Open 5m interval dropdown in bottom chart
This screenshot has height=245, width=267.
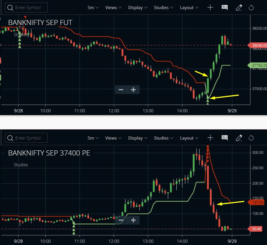93,138
